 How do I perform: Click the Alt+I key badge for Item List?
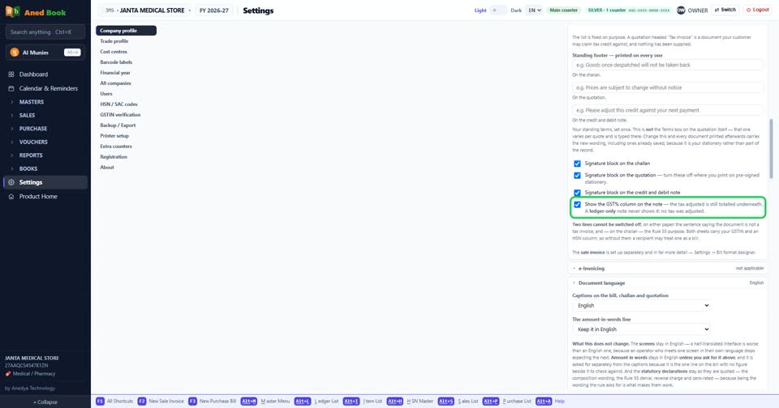351,401
